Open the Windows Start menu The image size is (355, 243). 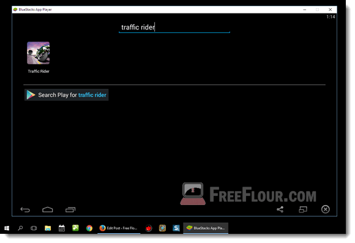7,228
